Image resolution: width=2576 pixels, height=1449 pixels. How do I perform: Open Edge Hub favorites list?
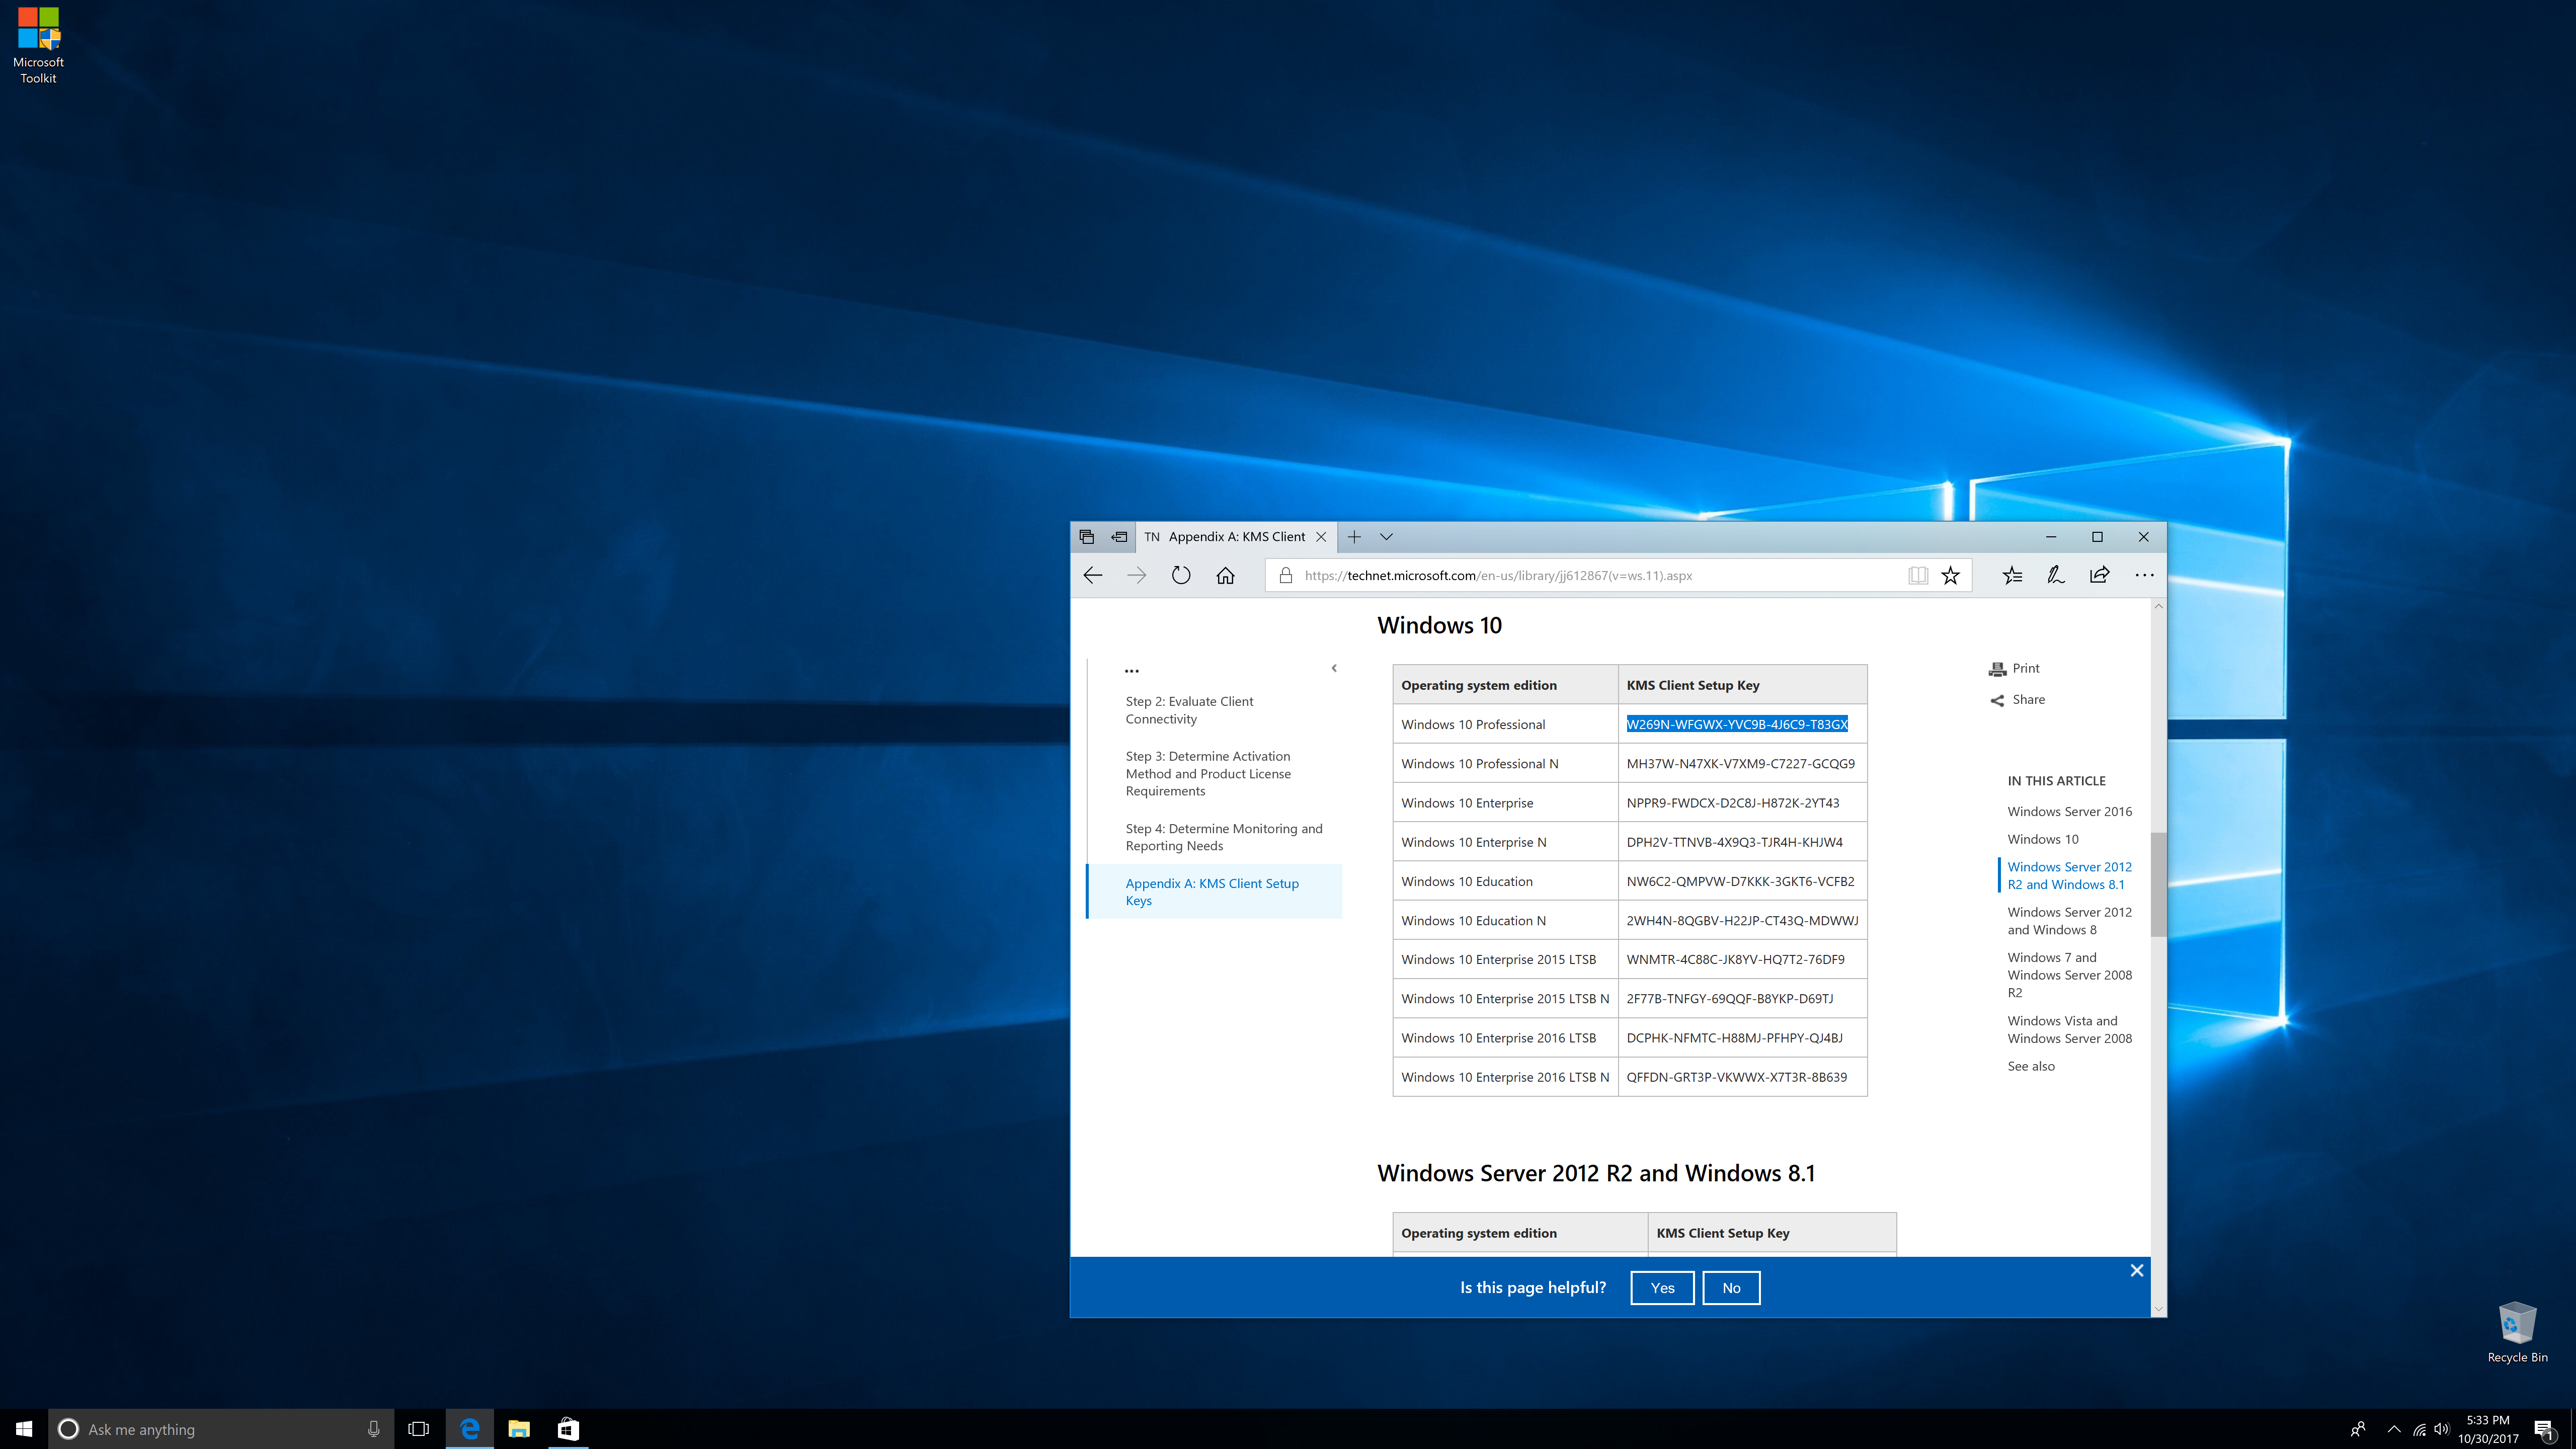tap(2012, 575)
